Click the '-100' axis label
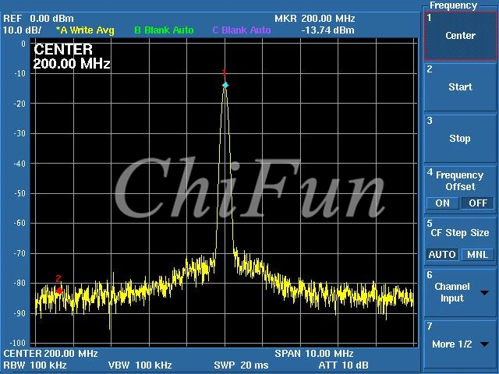Image resolution: width=499 pixels, height=374 pixels. point(18,343)
